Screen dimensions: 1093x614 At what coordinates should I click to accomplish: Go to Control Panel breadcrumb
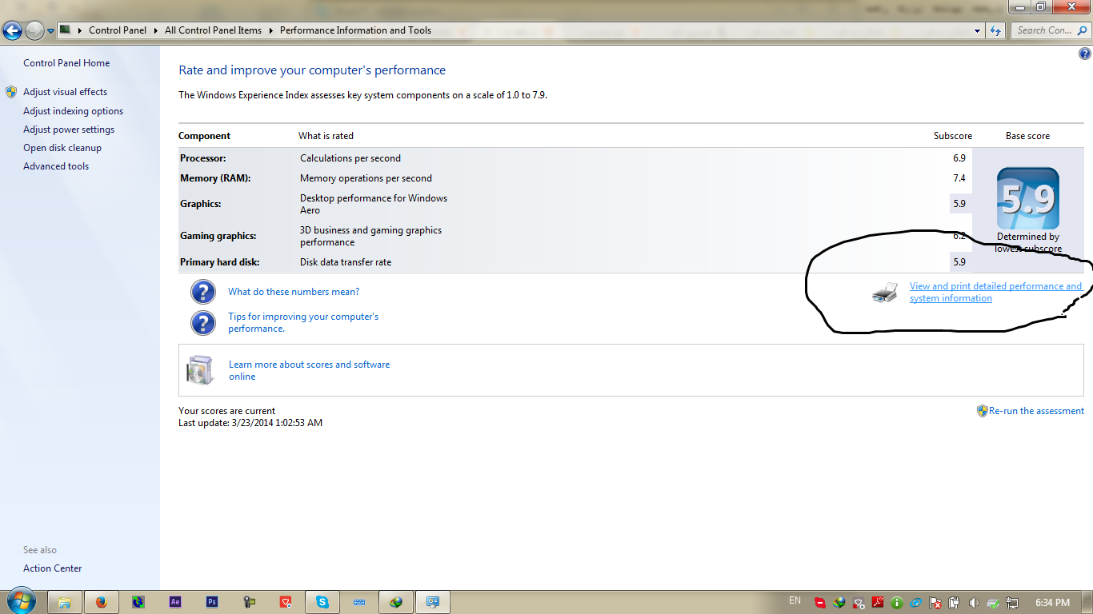118,30
